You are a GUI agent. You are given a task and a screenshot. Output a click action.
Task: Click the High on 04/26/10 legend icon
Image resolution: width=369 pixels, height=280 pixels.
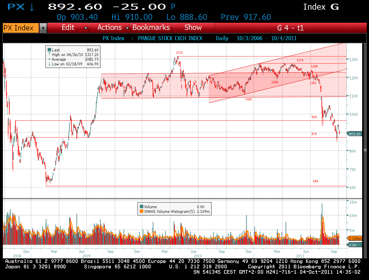pyautogui.click(x=49, y=54)
